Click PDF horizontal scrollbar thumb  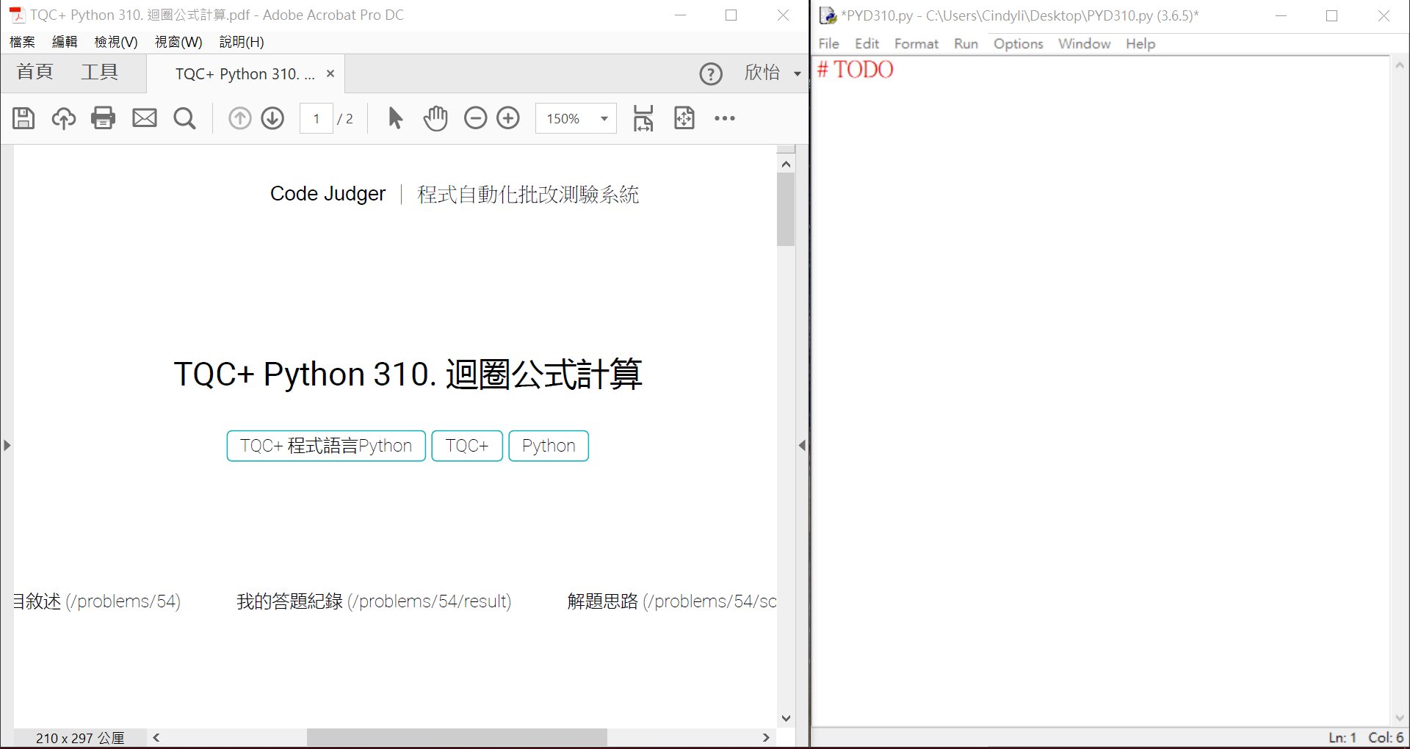tap(457, 737)
